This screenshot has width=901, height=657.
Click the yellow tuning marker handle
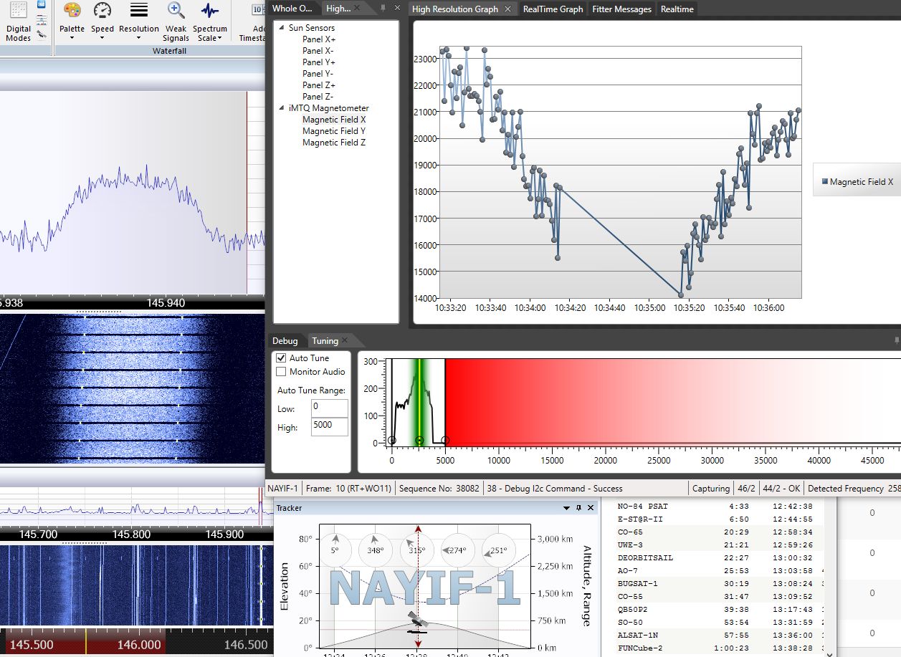419,441
